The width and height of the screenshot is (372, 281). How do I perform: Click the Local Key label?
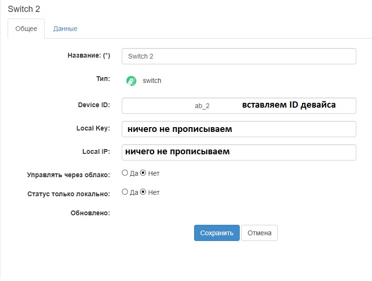93,128
